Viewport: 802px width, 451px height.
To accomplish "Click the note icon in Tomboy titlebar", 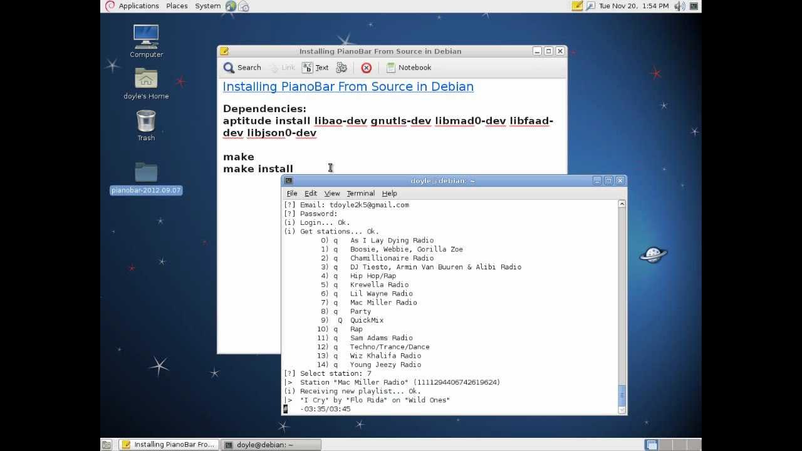I will coord(224,51).
